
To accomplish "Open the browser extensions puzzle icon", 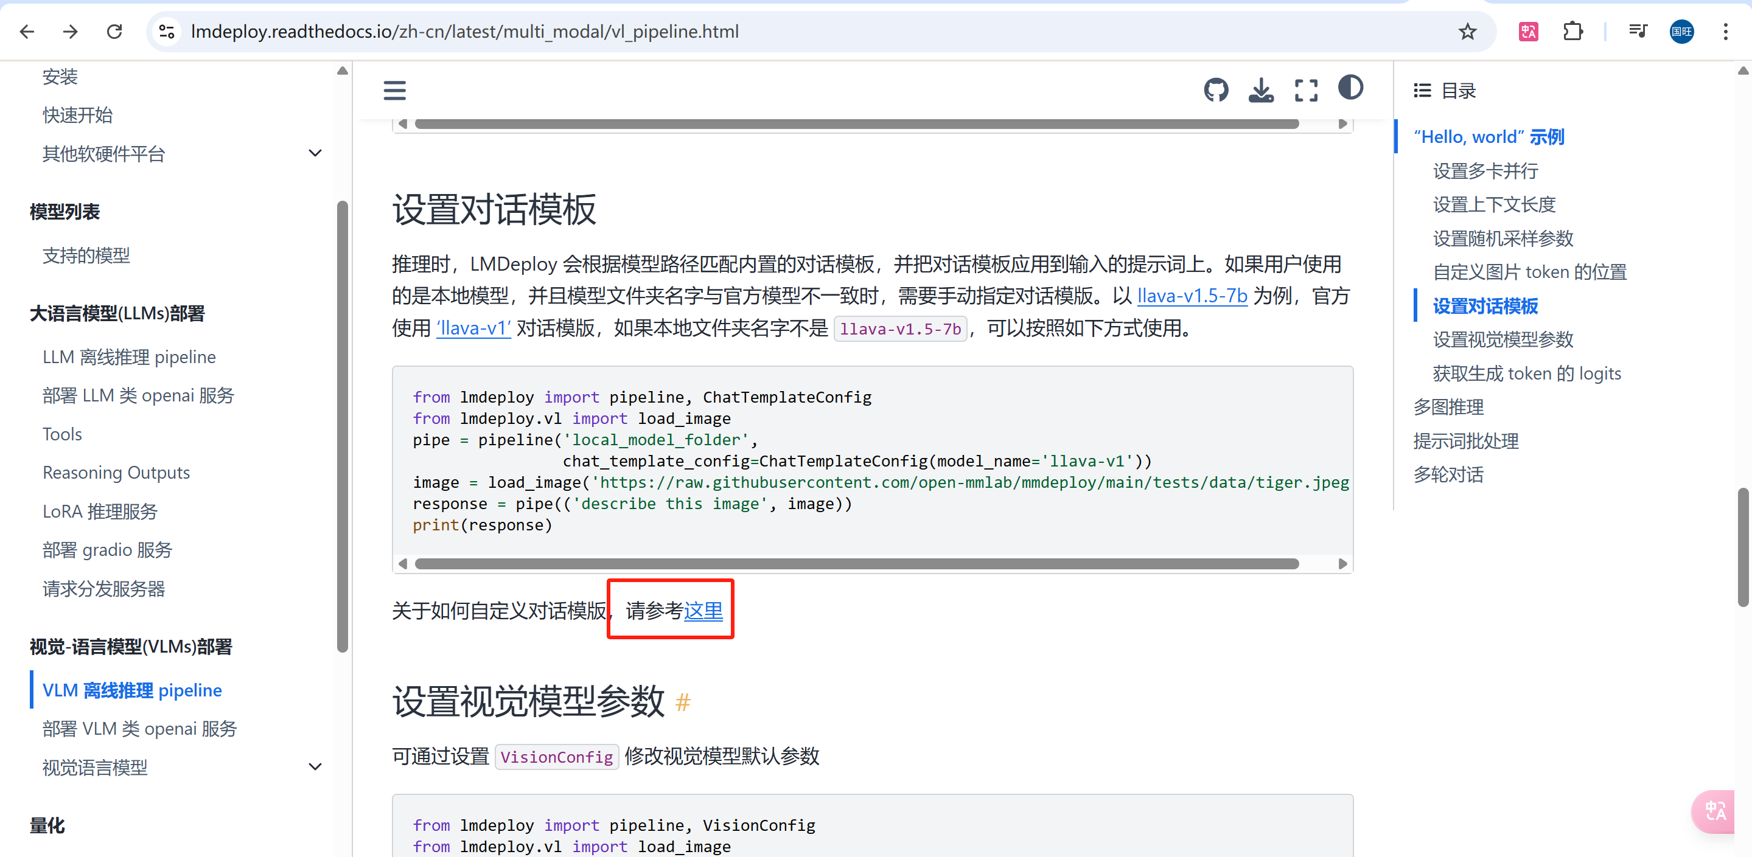I will pyautogui.click(x=1572, y=31).
